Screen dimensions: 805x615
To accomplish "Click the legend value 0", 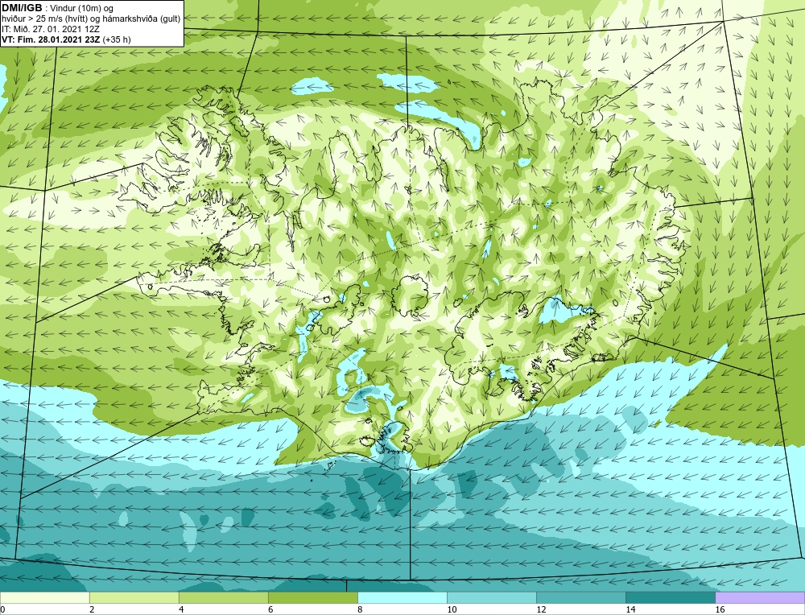I will pyautogui.click(x=2, y=609).
